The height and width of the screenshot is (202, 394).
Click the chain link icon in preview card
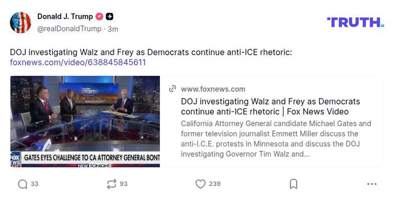click(x=173, y=89)
